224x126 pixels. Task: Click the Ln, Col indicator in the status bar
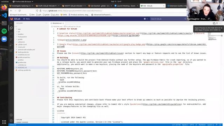(x=176, y=125)
